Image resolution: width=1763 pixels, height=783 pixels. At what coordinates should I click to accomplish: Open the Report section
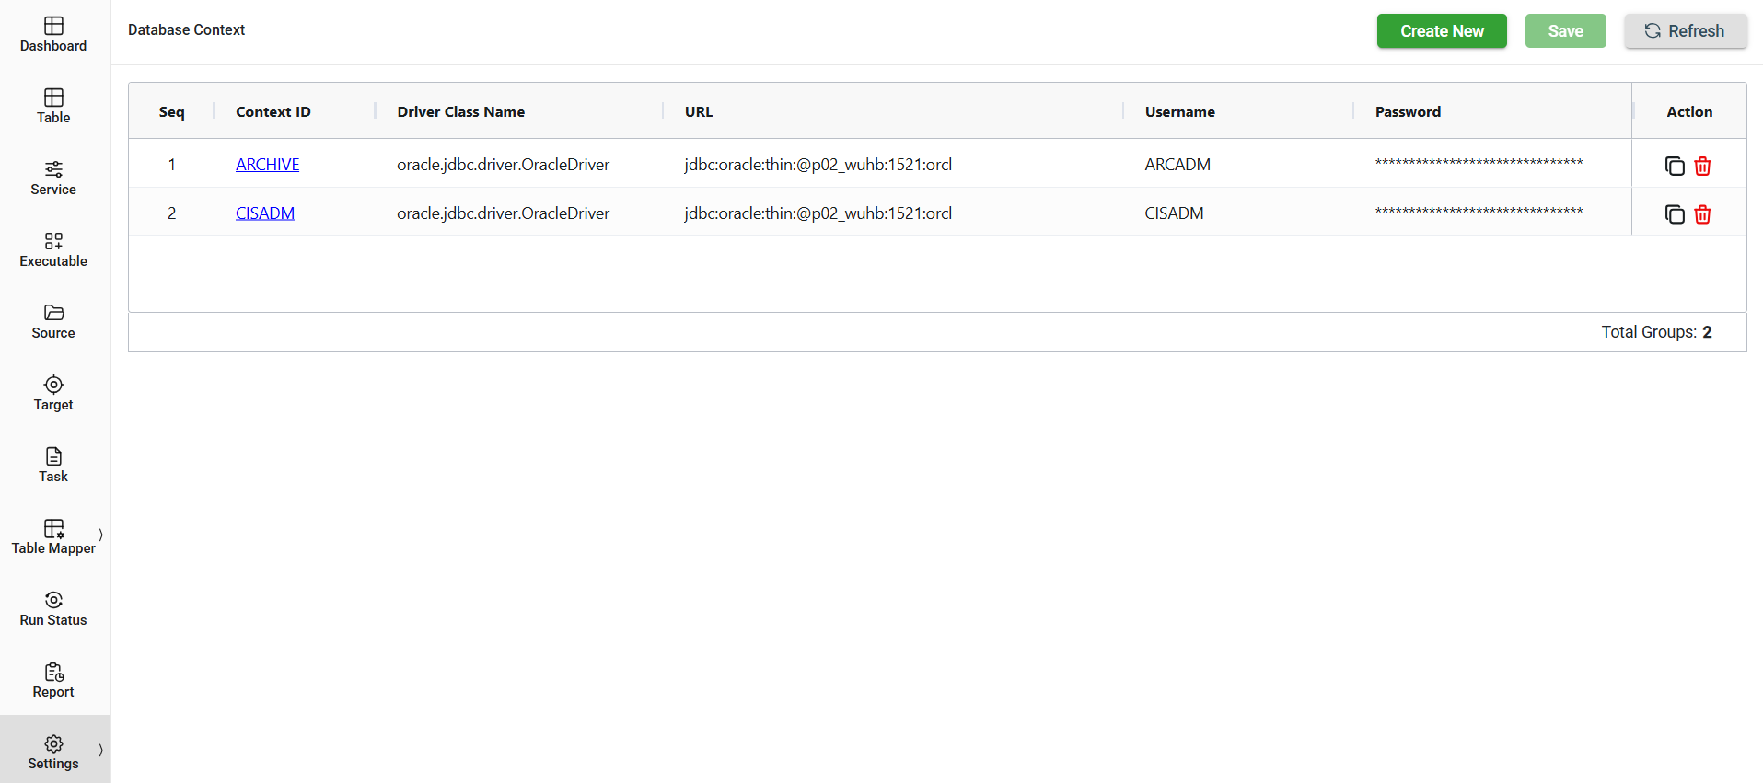[x=53, y=681]
